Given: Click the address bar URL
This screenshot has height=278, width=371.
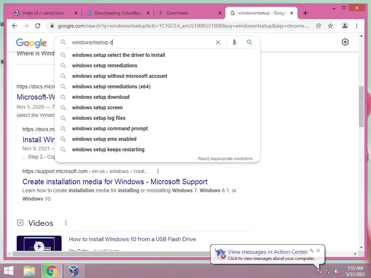Looking at the screenshot, I should tap(184, 26).
